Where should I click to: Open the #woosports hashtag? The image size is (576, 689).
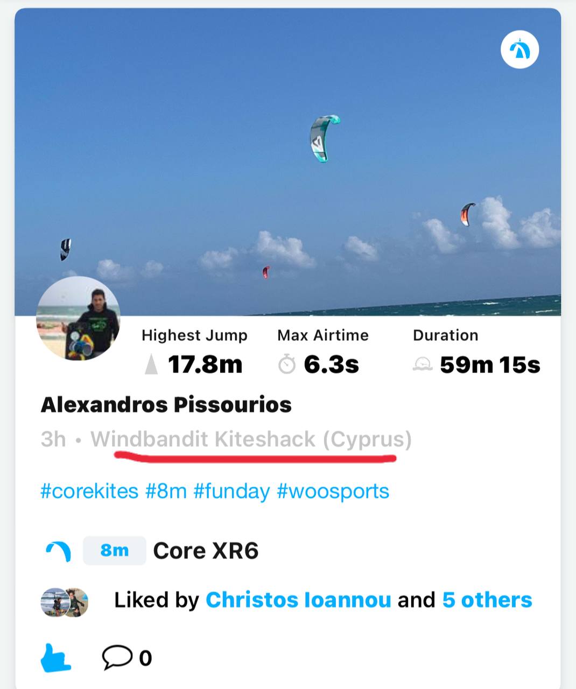pos(333,491)
